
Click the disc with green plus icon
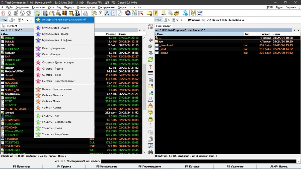click(x=170, y=13)
